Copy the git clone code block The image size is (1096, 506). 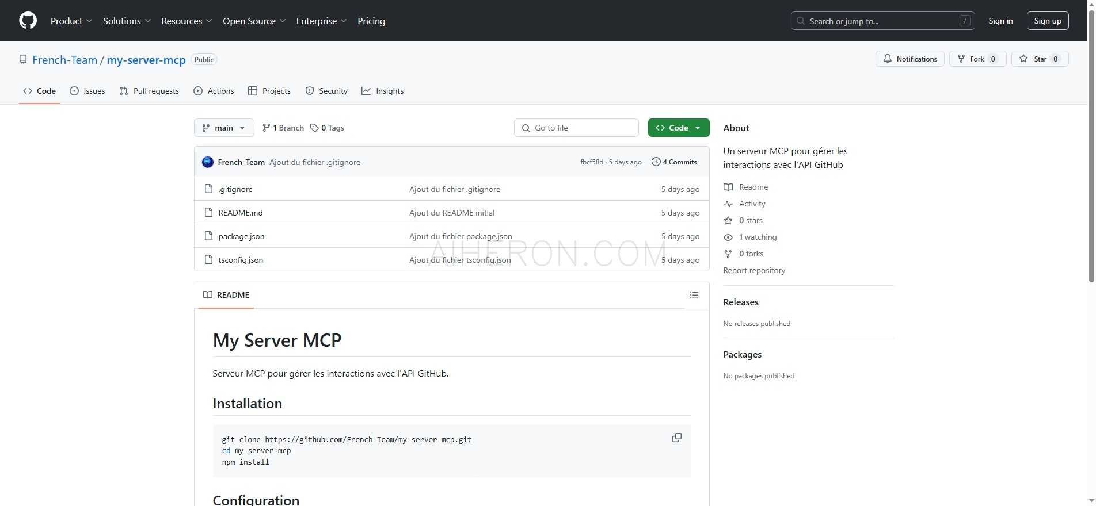[677, 438]
